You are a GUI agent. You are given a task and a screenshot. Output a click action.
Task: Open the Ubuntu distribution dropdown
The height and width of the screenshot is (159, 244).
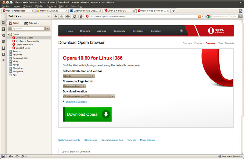[79, 76]
